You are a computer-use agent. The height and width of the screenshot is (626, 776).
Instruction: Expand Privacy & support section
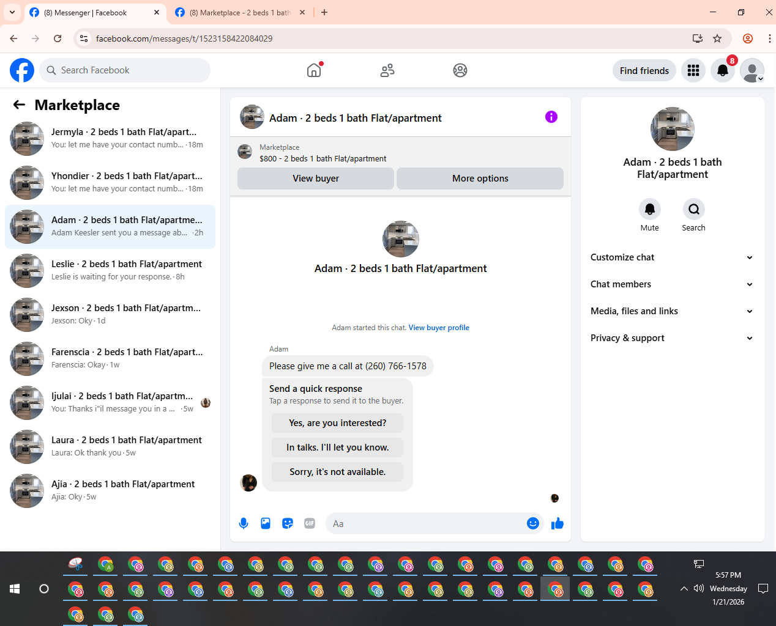[672, 338]
